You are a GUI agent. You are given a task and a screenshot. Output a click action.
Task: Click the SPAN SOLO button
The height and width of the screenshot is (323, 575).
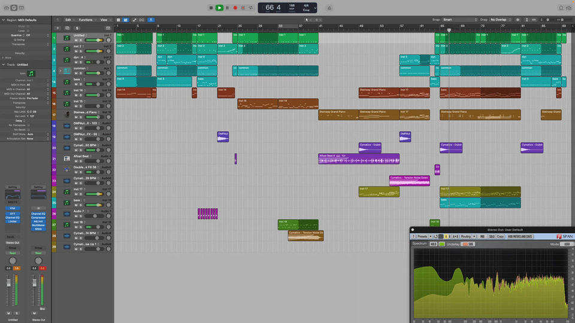[492, 237]
